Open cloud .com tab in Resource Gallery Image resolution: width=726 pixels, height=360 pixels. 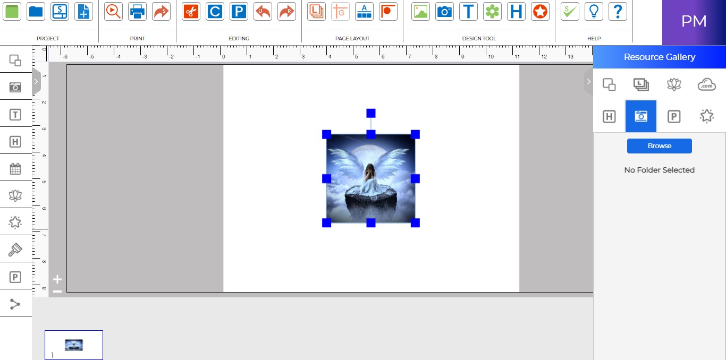[706, 84]
